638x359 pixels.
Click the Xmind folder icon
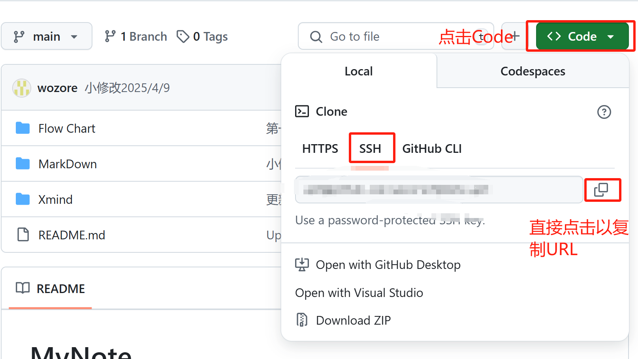23,199
